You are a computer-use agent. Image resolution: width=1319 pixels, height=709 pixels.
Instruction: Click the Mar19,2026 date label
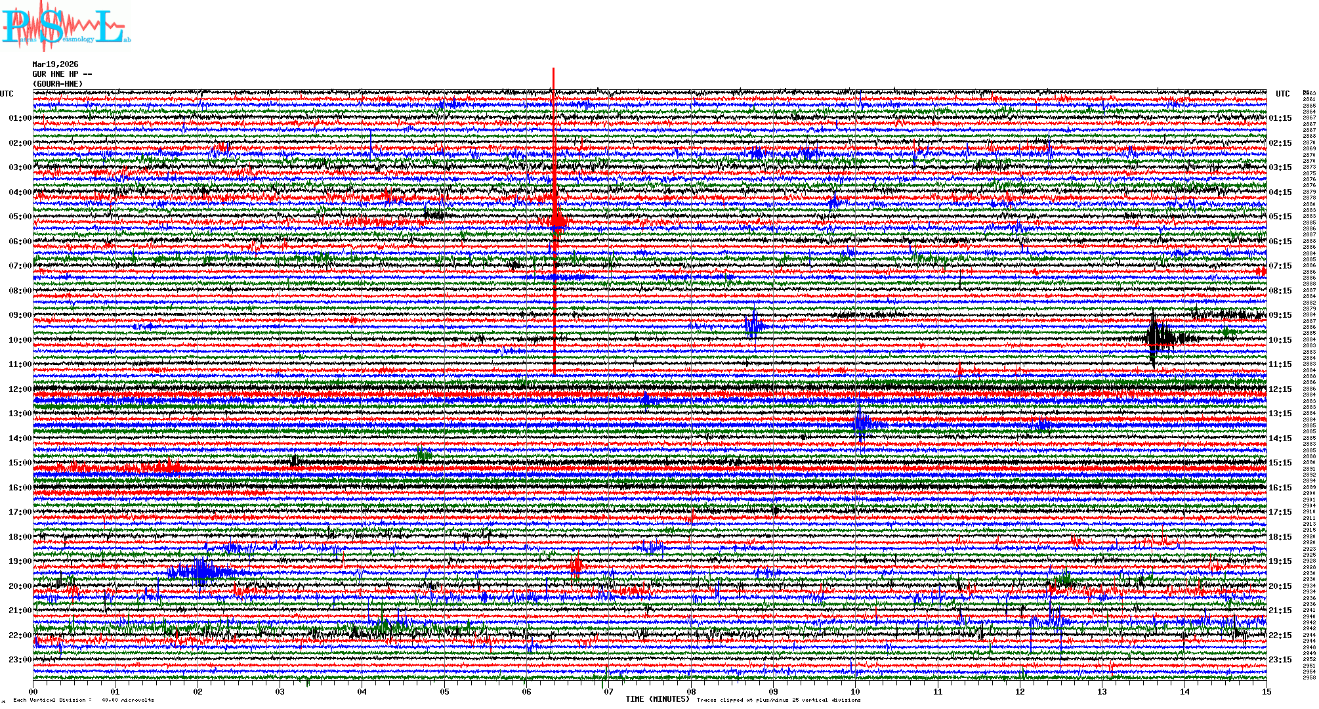click(55, 64)
